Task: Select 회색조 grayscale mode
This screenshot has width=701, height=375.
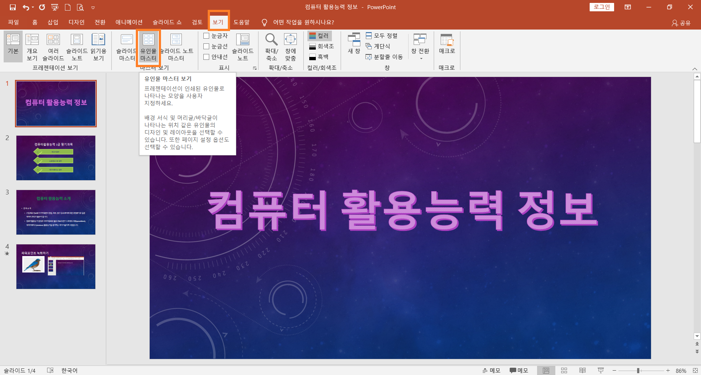Action: click(322, 46)
